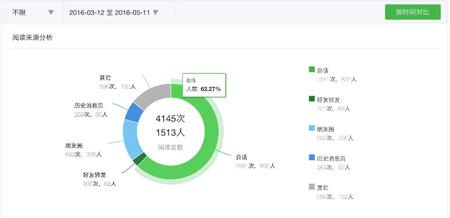This screenshot has width=450, height=218.
Task: Click the dropdown arrow next to 不限
Action: (51, 13)
